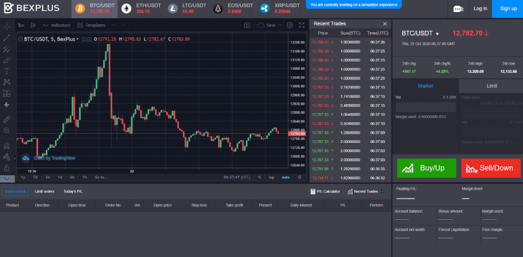523x257 pixels.
Task: Select the brush drawing tool
Action: click(x=6, y=60)
